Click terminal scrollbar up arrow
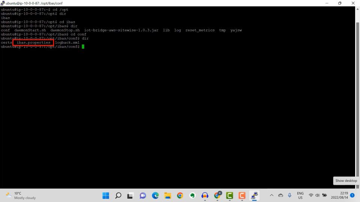This screenshot has height=202, width=360. [357, 9]
